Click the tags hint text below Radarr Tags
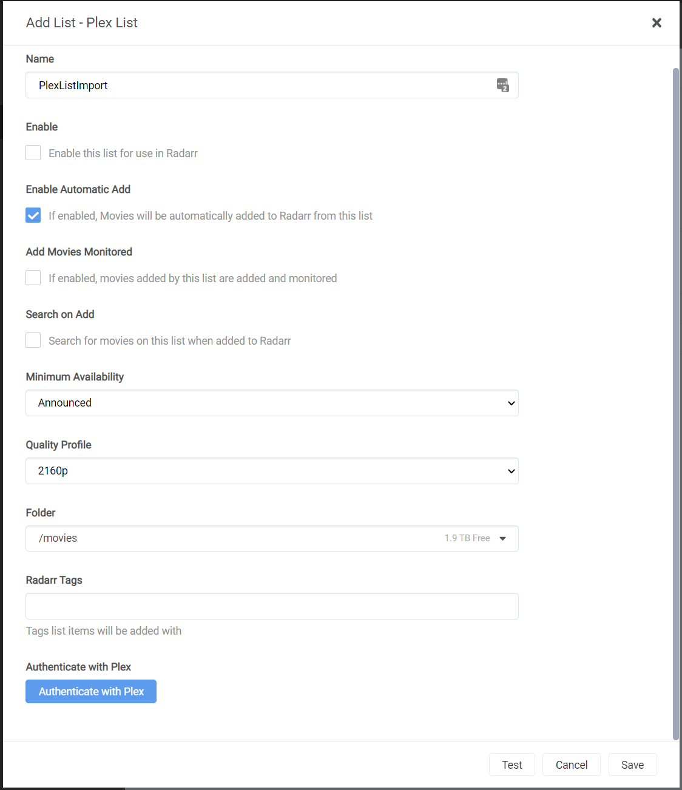The width and height of the screenshot is (682, 790). (x=104, y=630)
